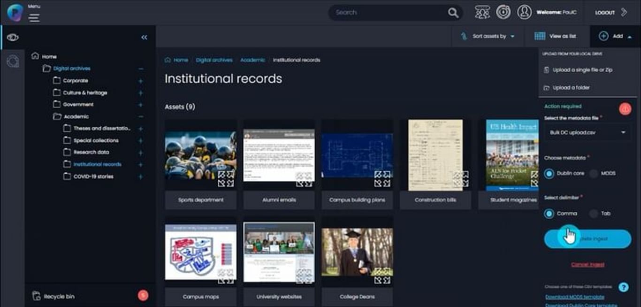This screenshot has height=307, width=641.
Task: Choose the Dublin core radio button
Action: 549,174
